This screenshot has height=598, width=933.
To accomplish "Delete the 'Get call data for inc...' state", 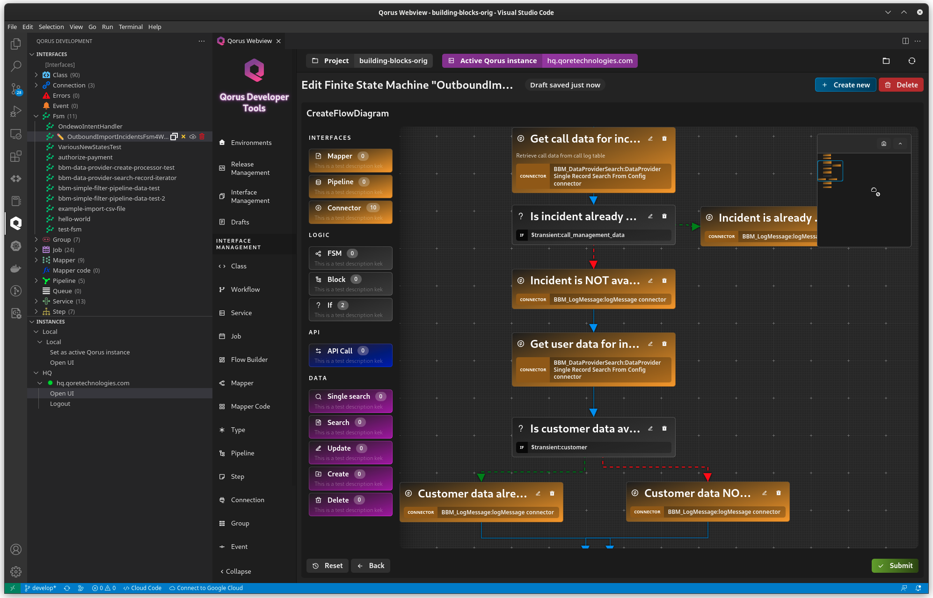I will 664,139.
